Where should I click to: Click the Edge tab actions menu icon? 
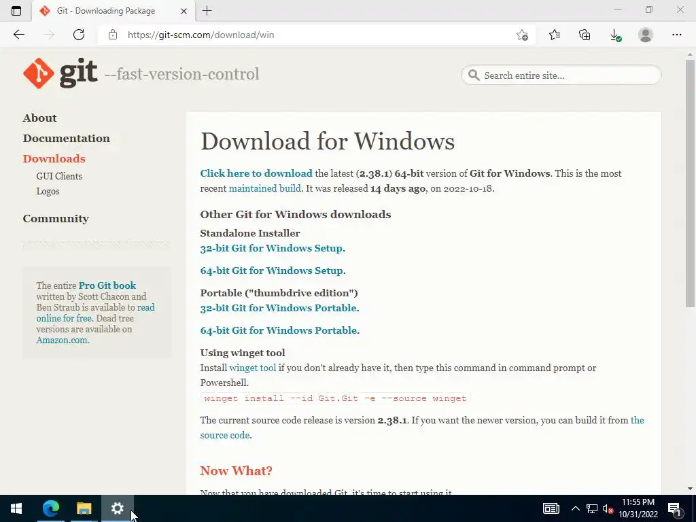pyautogui.click(x=16, y=11)
